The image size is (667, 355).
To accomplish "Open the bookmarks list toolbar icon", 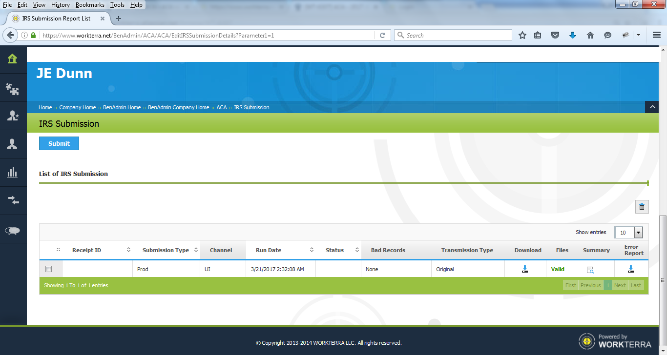I will pyautogui.click(x=538, y=35).
